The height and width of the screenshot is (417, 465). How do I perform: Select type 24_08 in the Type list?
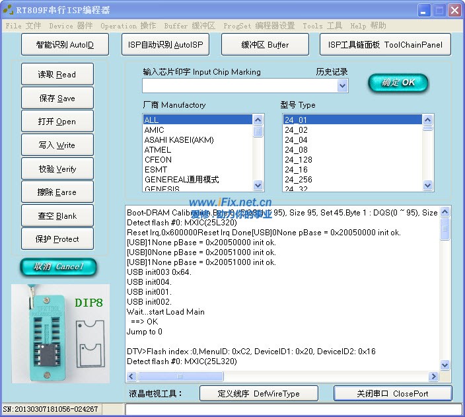tap(352, 149)
